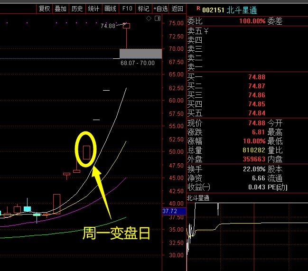Open the 叠加 overlay option
Viewport: 308px width, 271px height.
(60, 9)
